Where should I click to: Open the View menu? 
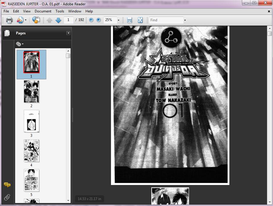pos(27,11)
